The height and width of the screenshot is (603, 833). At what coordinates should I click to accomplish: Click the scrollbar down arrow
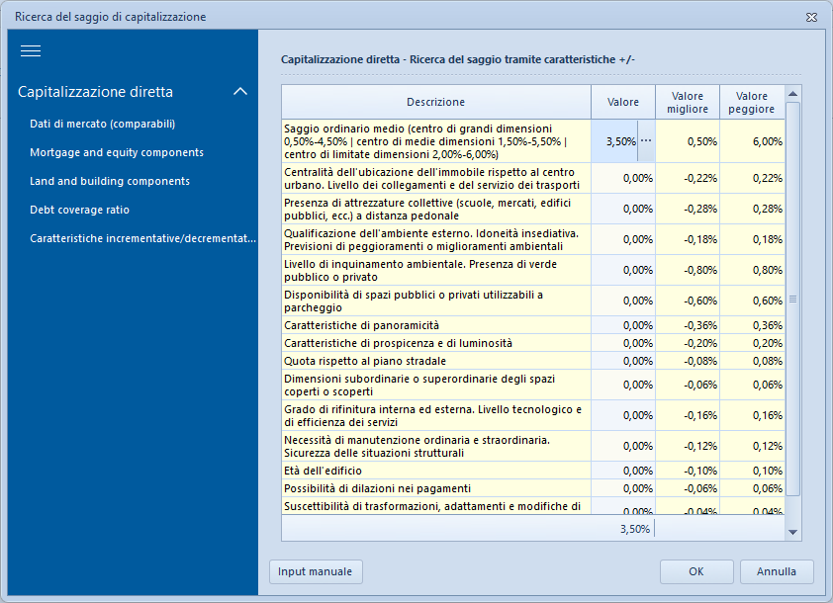793,532
